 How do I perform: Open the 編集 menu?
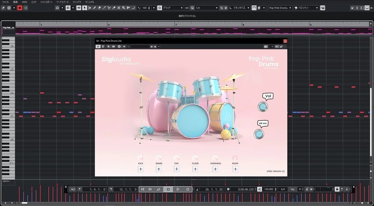pyautogui.click(x=15, y=2)
